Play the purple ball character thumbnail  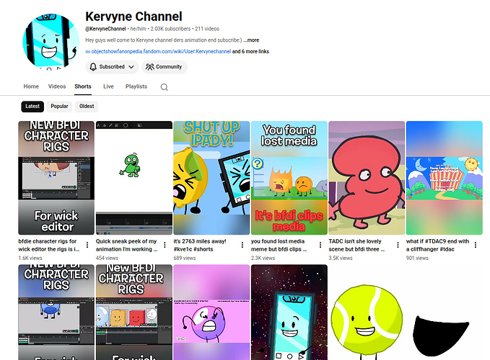(211, 312)
